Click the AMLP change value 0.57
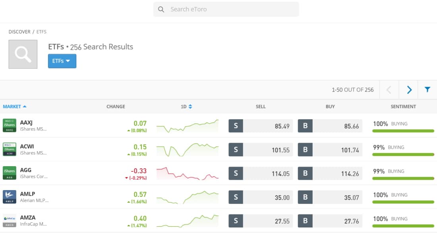Viewport: 437px width, 233px height. (140, 194)
